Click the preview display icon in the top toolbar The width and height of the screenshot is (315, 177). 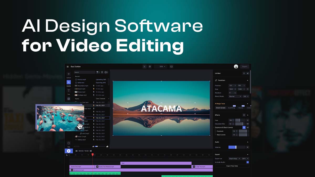point(171,66)
